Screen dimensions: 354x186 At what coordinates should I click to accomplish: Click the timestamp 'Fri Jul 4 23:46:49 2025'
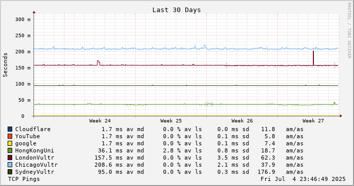click(x=303, y=179)
